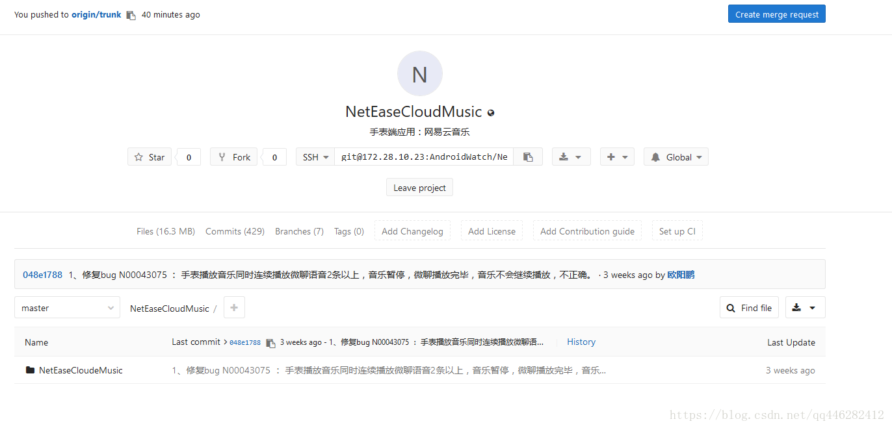Viewport: 892px width, 428px height.
Task: Click Set up CI
Action: 677,231
